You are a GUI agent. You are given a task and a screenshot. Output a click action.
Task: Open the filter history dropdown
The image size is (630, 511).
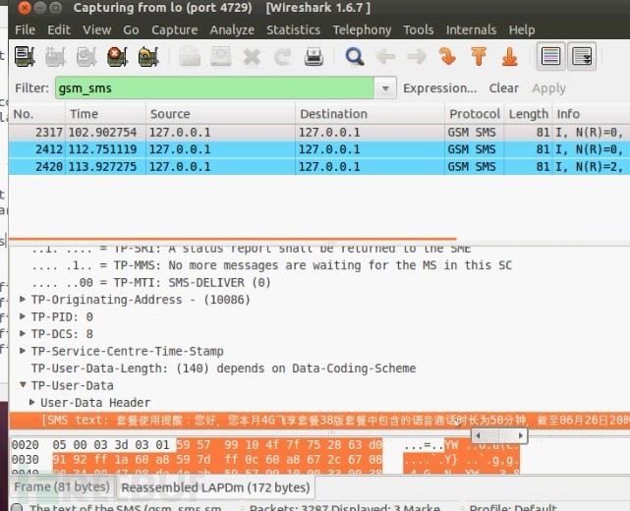click(385, 88)
